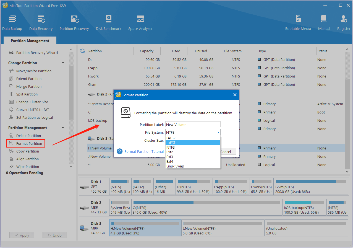Collapse the Change Partition section
Screen dimensions: 353x248
pyautogui.click(x=63, y=63)
